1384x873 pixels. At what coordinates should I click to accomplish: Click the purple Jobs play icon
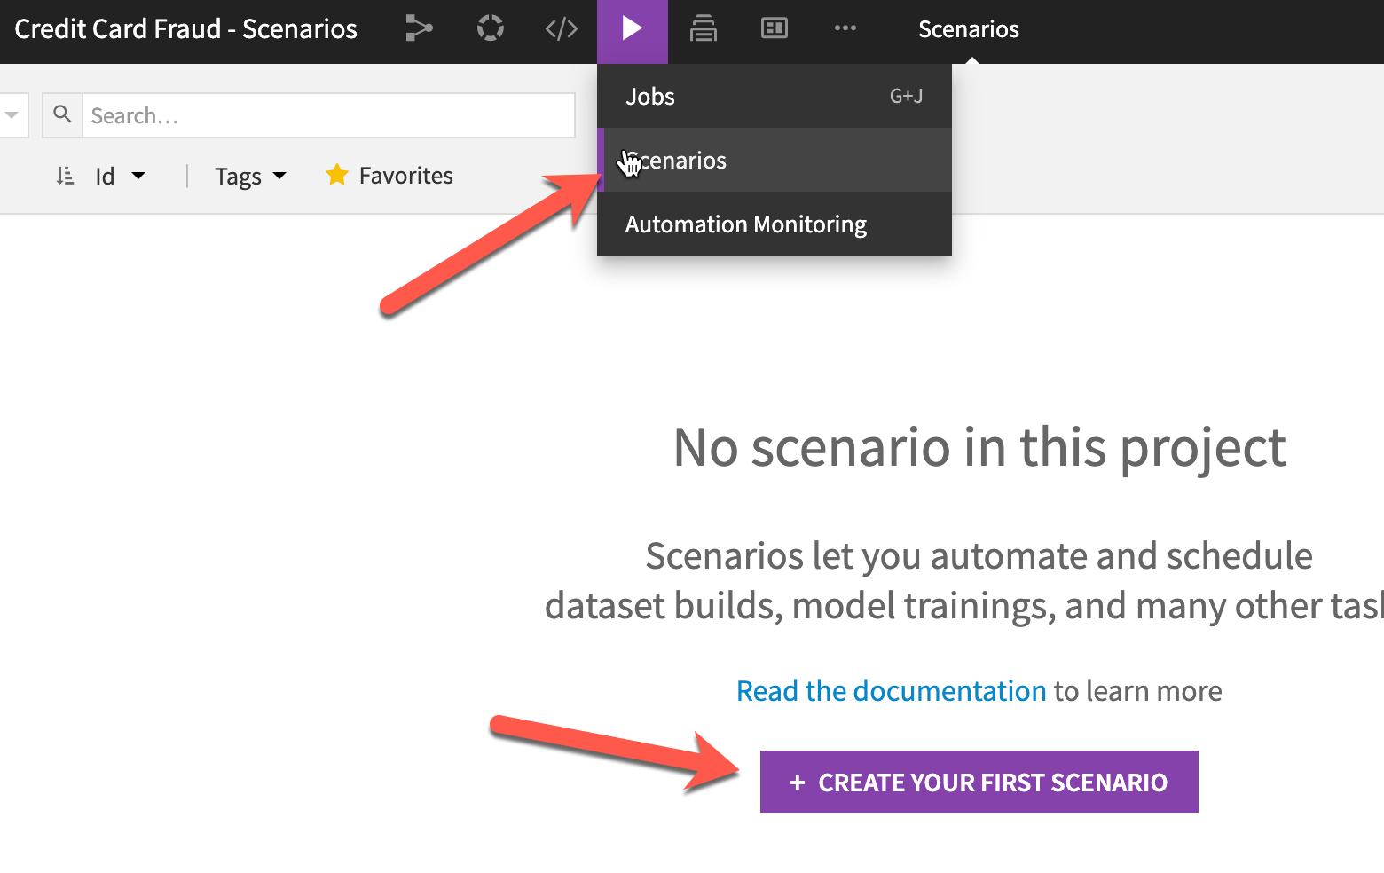click(x=632, y=28)
